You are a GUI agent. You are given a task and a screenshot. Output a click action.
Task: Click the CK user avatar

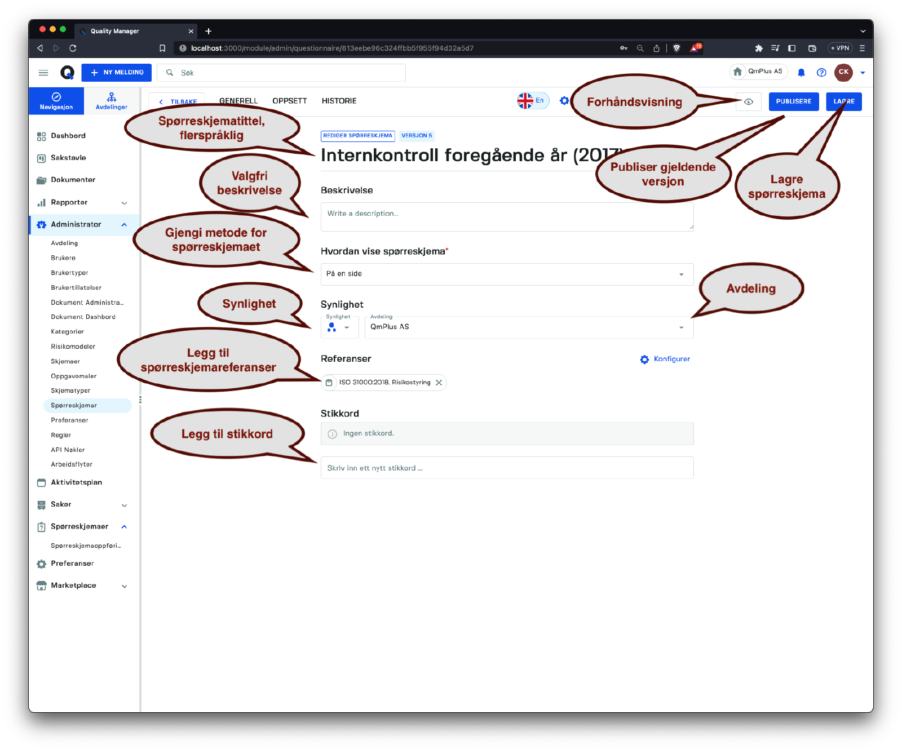pyautogui.click(x=843, y=72)
